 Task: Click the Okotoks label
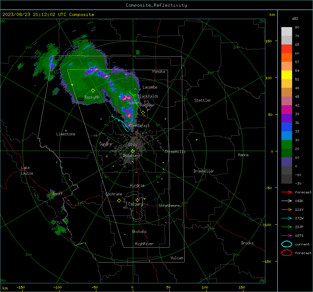[x=139, y=232]
